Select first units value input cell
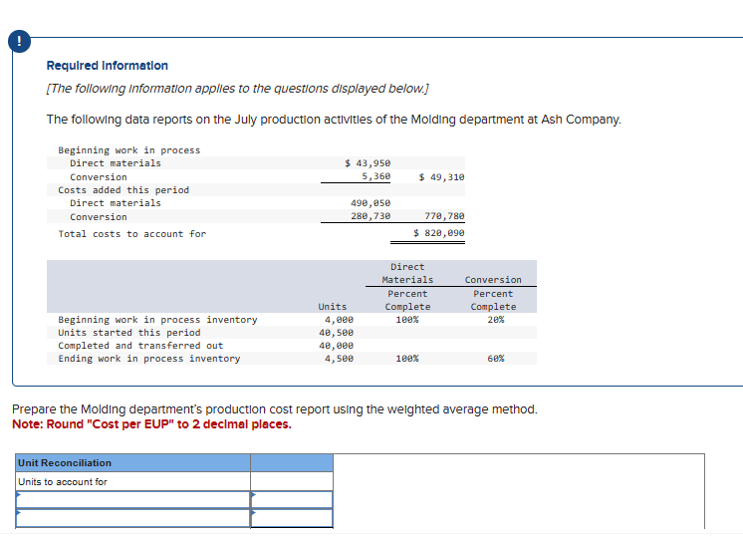This screenshot has width=743, height=537. 292,499
